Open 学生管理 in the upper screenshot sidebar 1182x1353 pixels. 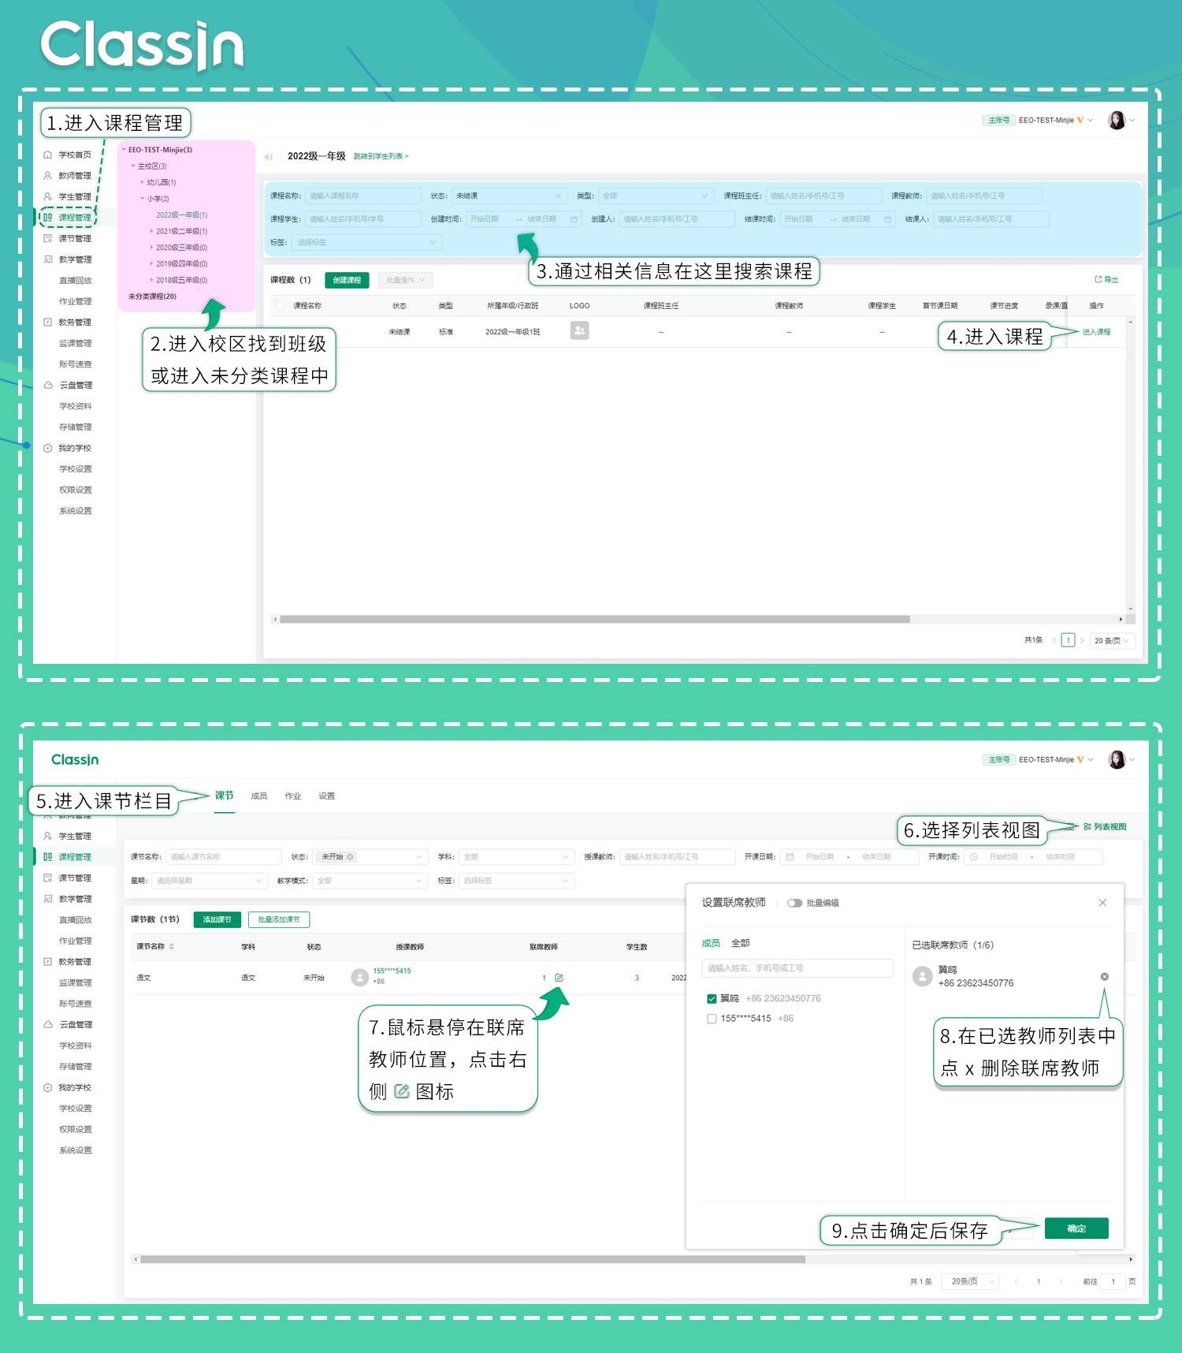click(x=68, y=196)
